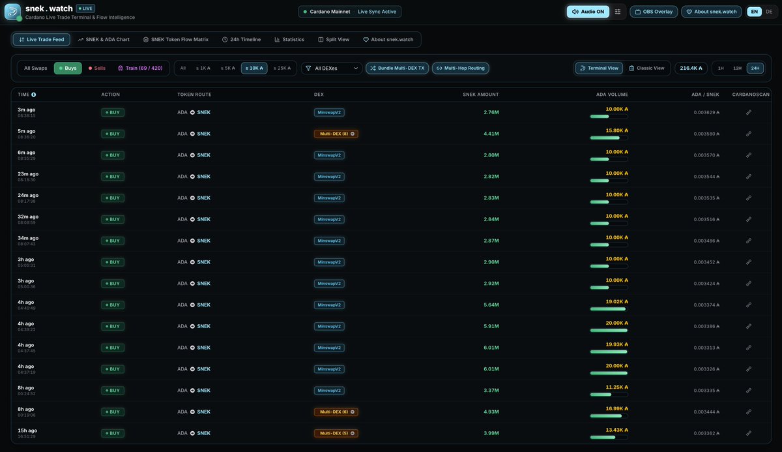The height and width of the screenshot is (452, 782).
Task: Toggle Audio ON button
Action: (x=588, y=12)
